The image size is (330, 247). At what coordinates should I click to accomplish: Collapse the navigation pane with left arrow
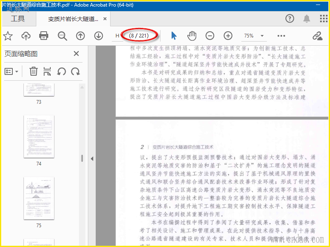pos(92,159)
